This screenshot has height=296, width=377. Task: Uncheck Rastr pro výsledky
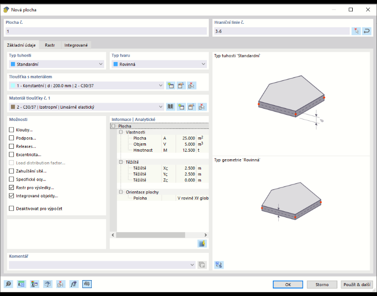tap(11, 187)
